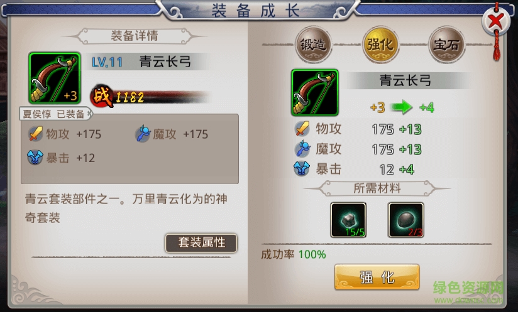
Task: Click the 成功率 100% success rate text
Action: pyautogui.click(x=294, y=254)
